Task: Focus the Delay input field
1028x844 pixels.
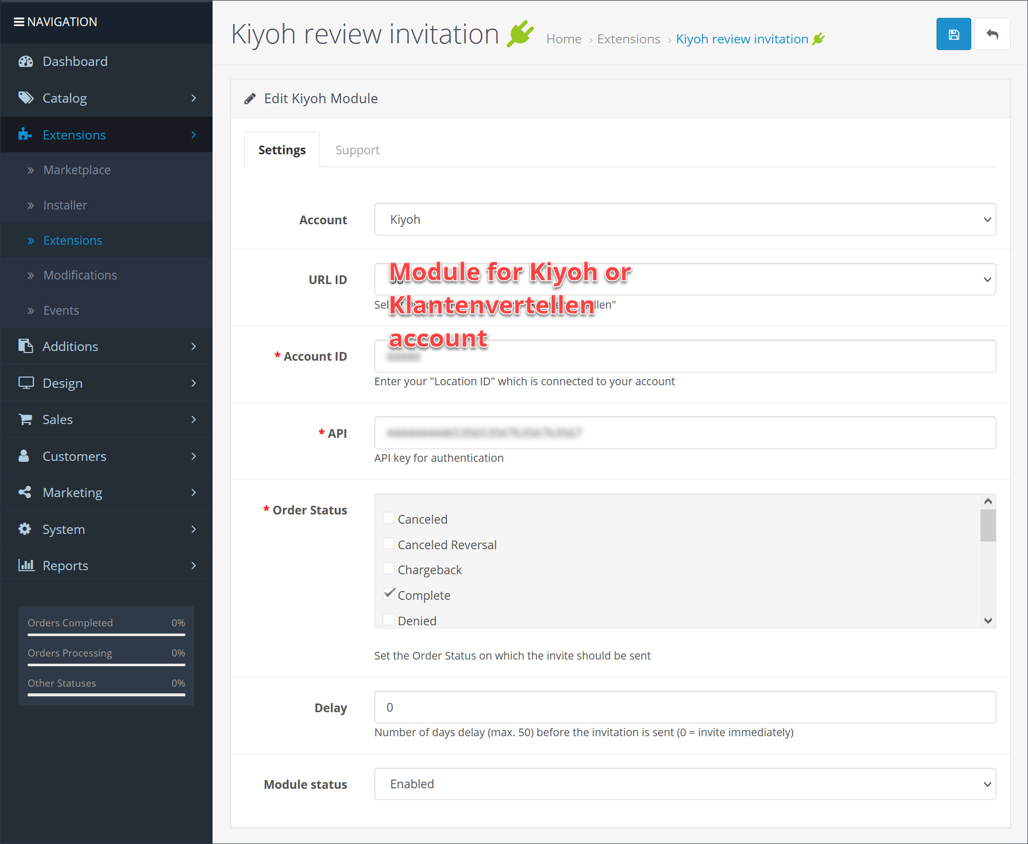Action: point(685,707)
